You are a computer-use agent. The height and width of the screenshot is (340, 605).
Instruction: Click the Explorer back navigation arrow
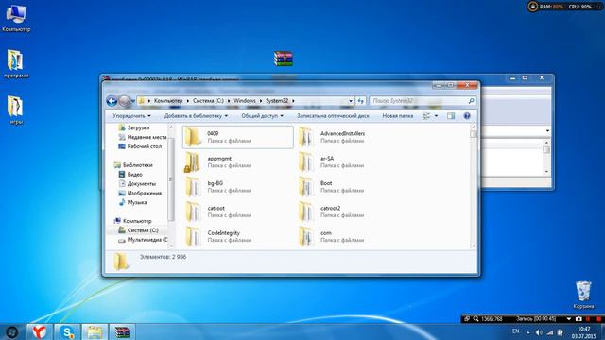click(112, 101)
